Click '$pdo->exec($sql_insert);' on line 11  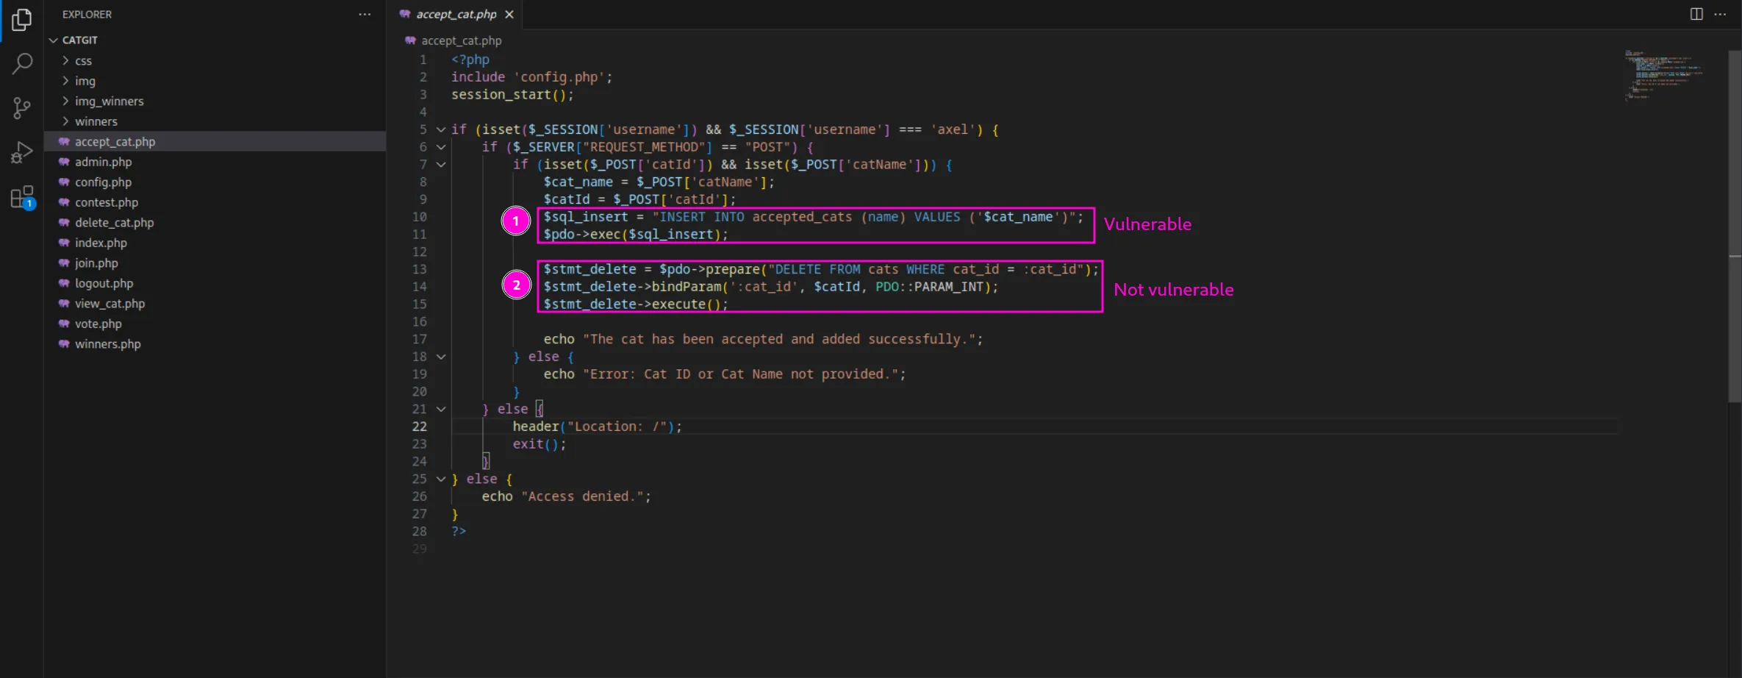coord(636,235)
